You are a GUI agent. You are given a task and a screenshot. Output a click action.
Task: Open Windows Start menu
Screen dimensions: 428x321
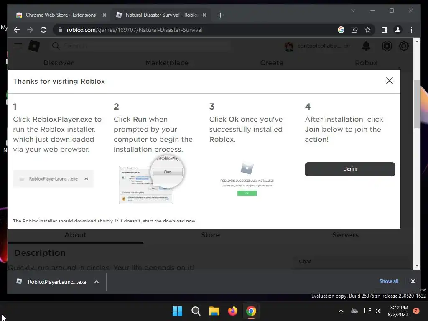coord(177,311)
